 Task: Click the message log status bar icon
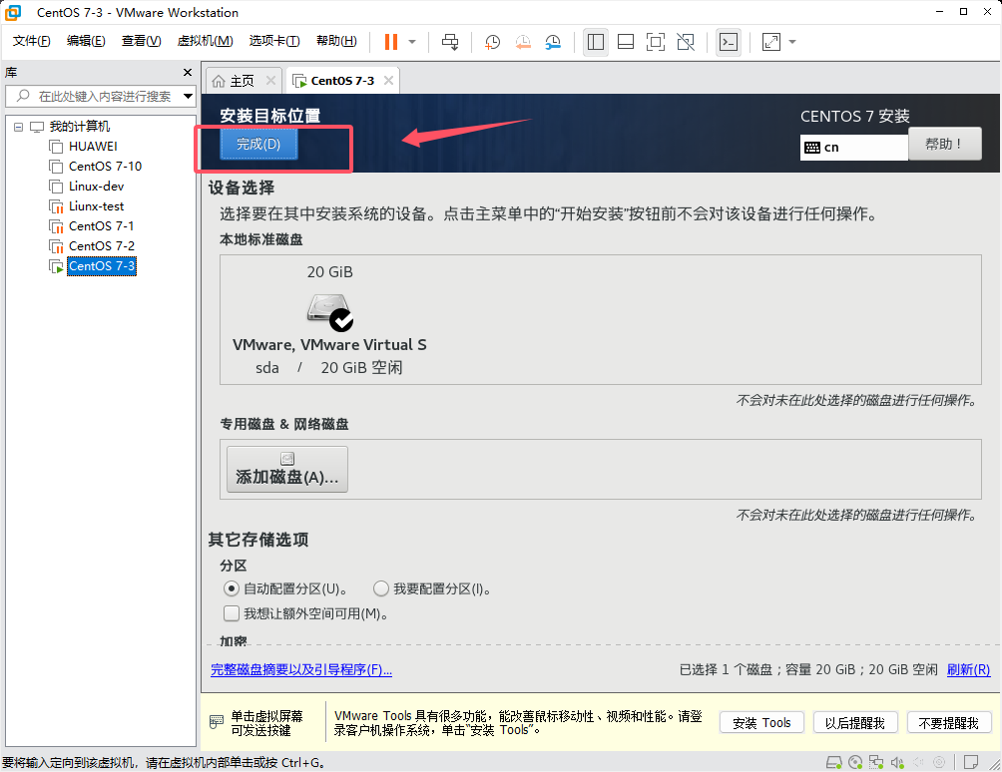(971, 762)
